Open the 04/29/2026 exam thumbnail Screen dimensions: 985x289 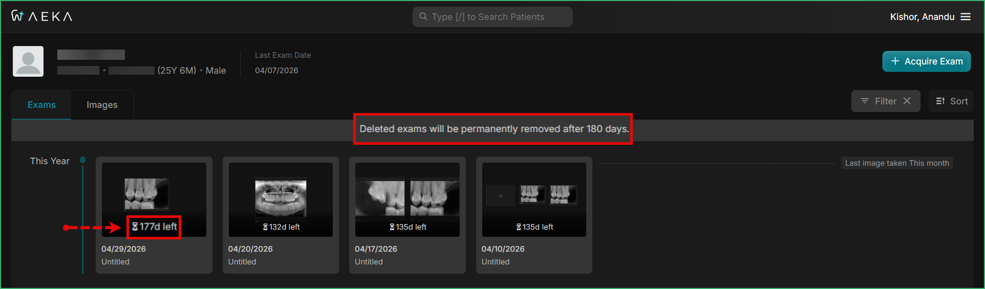click(154, 199)
